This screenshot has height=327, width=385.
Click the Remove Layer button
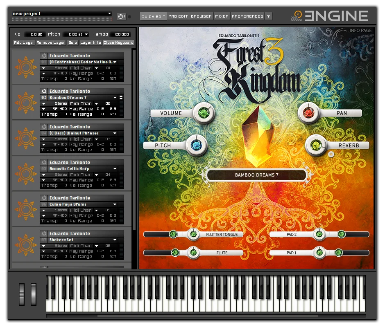50,43
